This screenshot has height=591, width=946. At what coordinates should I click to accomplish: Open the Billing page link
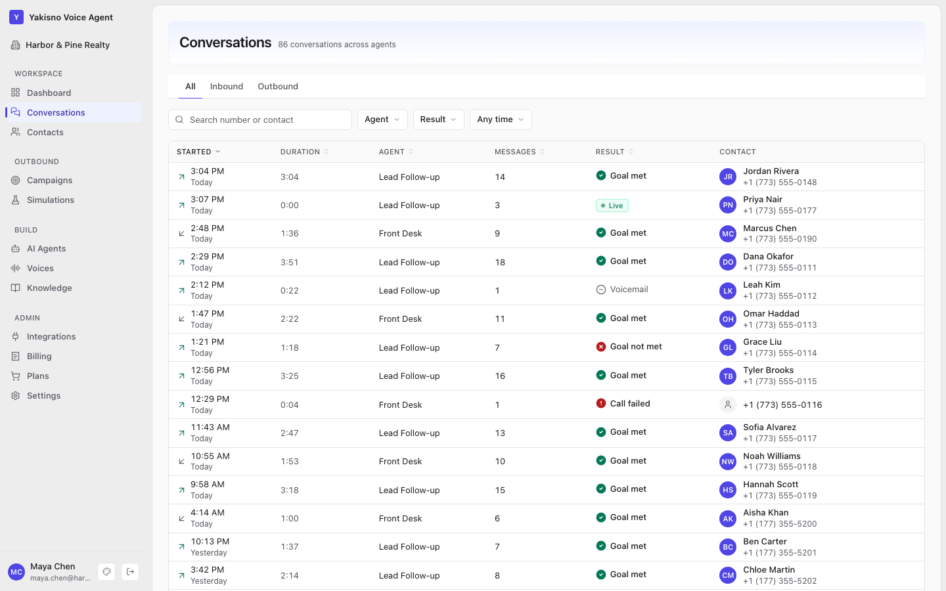[74, 357]
